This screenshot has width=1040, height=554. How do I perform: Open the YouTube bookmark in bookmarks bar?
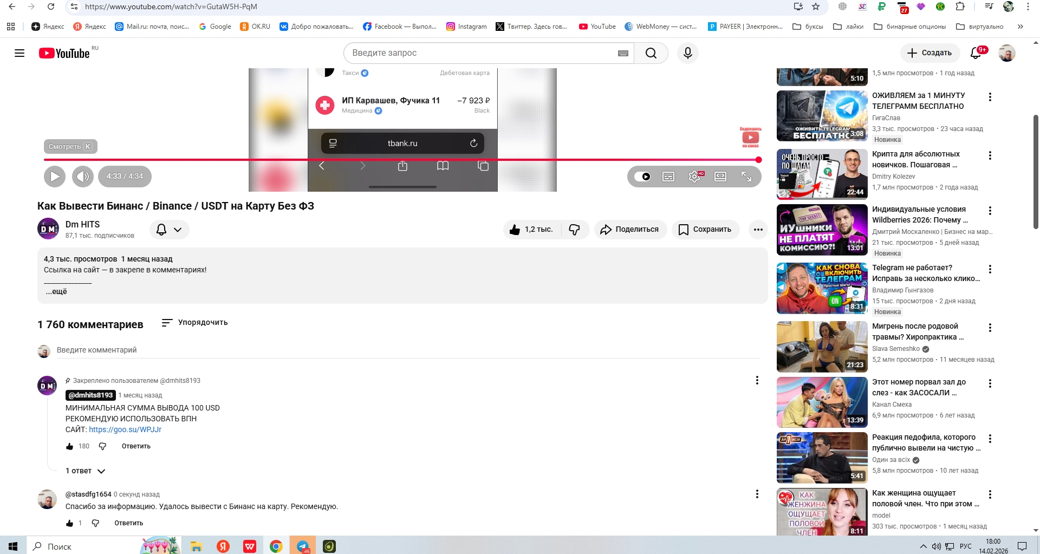597,27
